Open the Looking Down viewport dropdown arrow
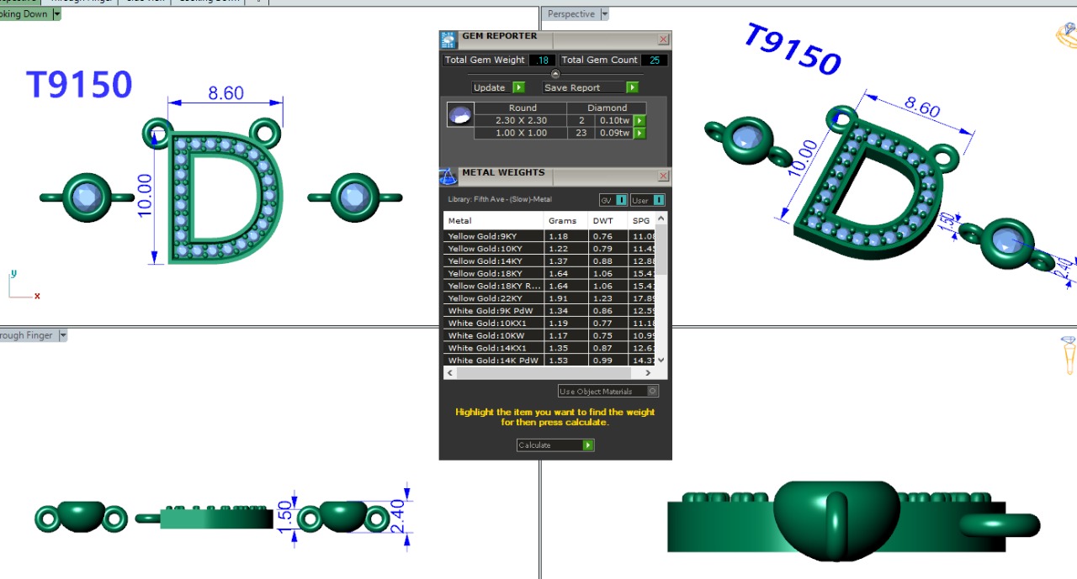Image resolution: width=1077 pixels, height=579 pixels. pyautogui.click(x=56, y=14)
